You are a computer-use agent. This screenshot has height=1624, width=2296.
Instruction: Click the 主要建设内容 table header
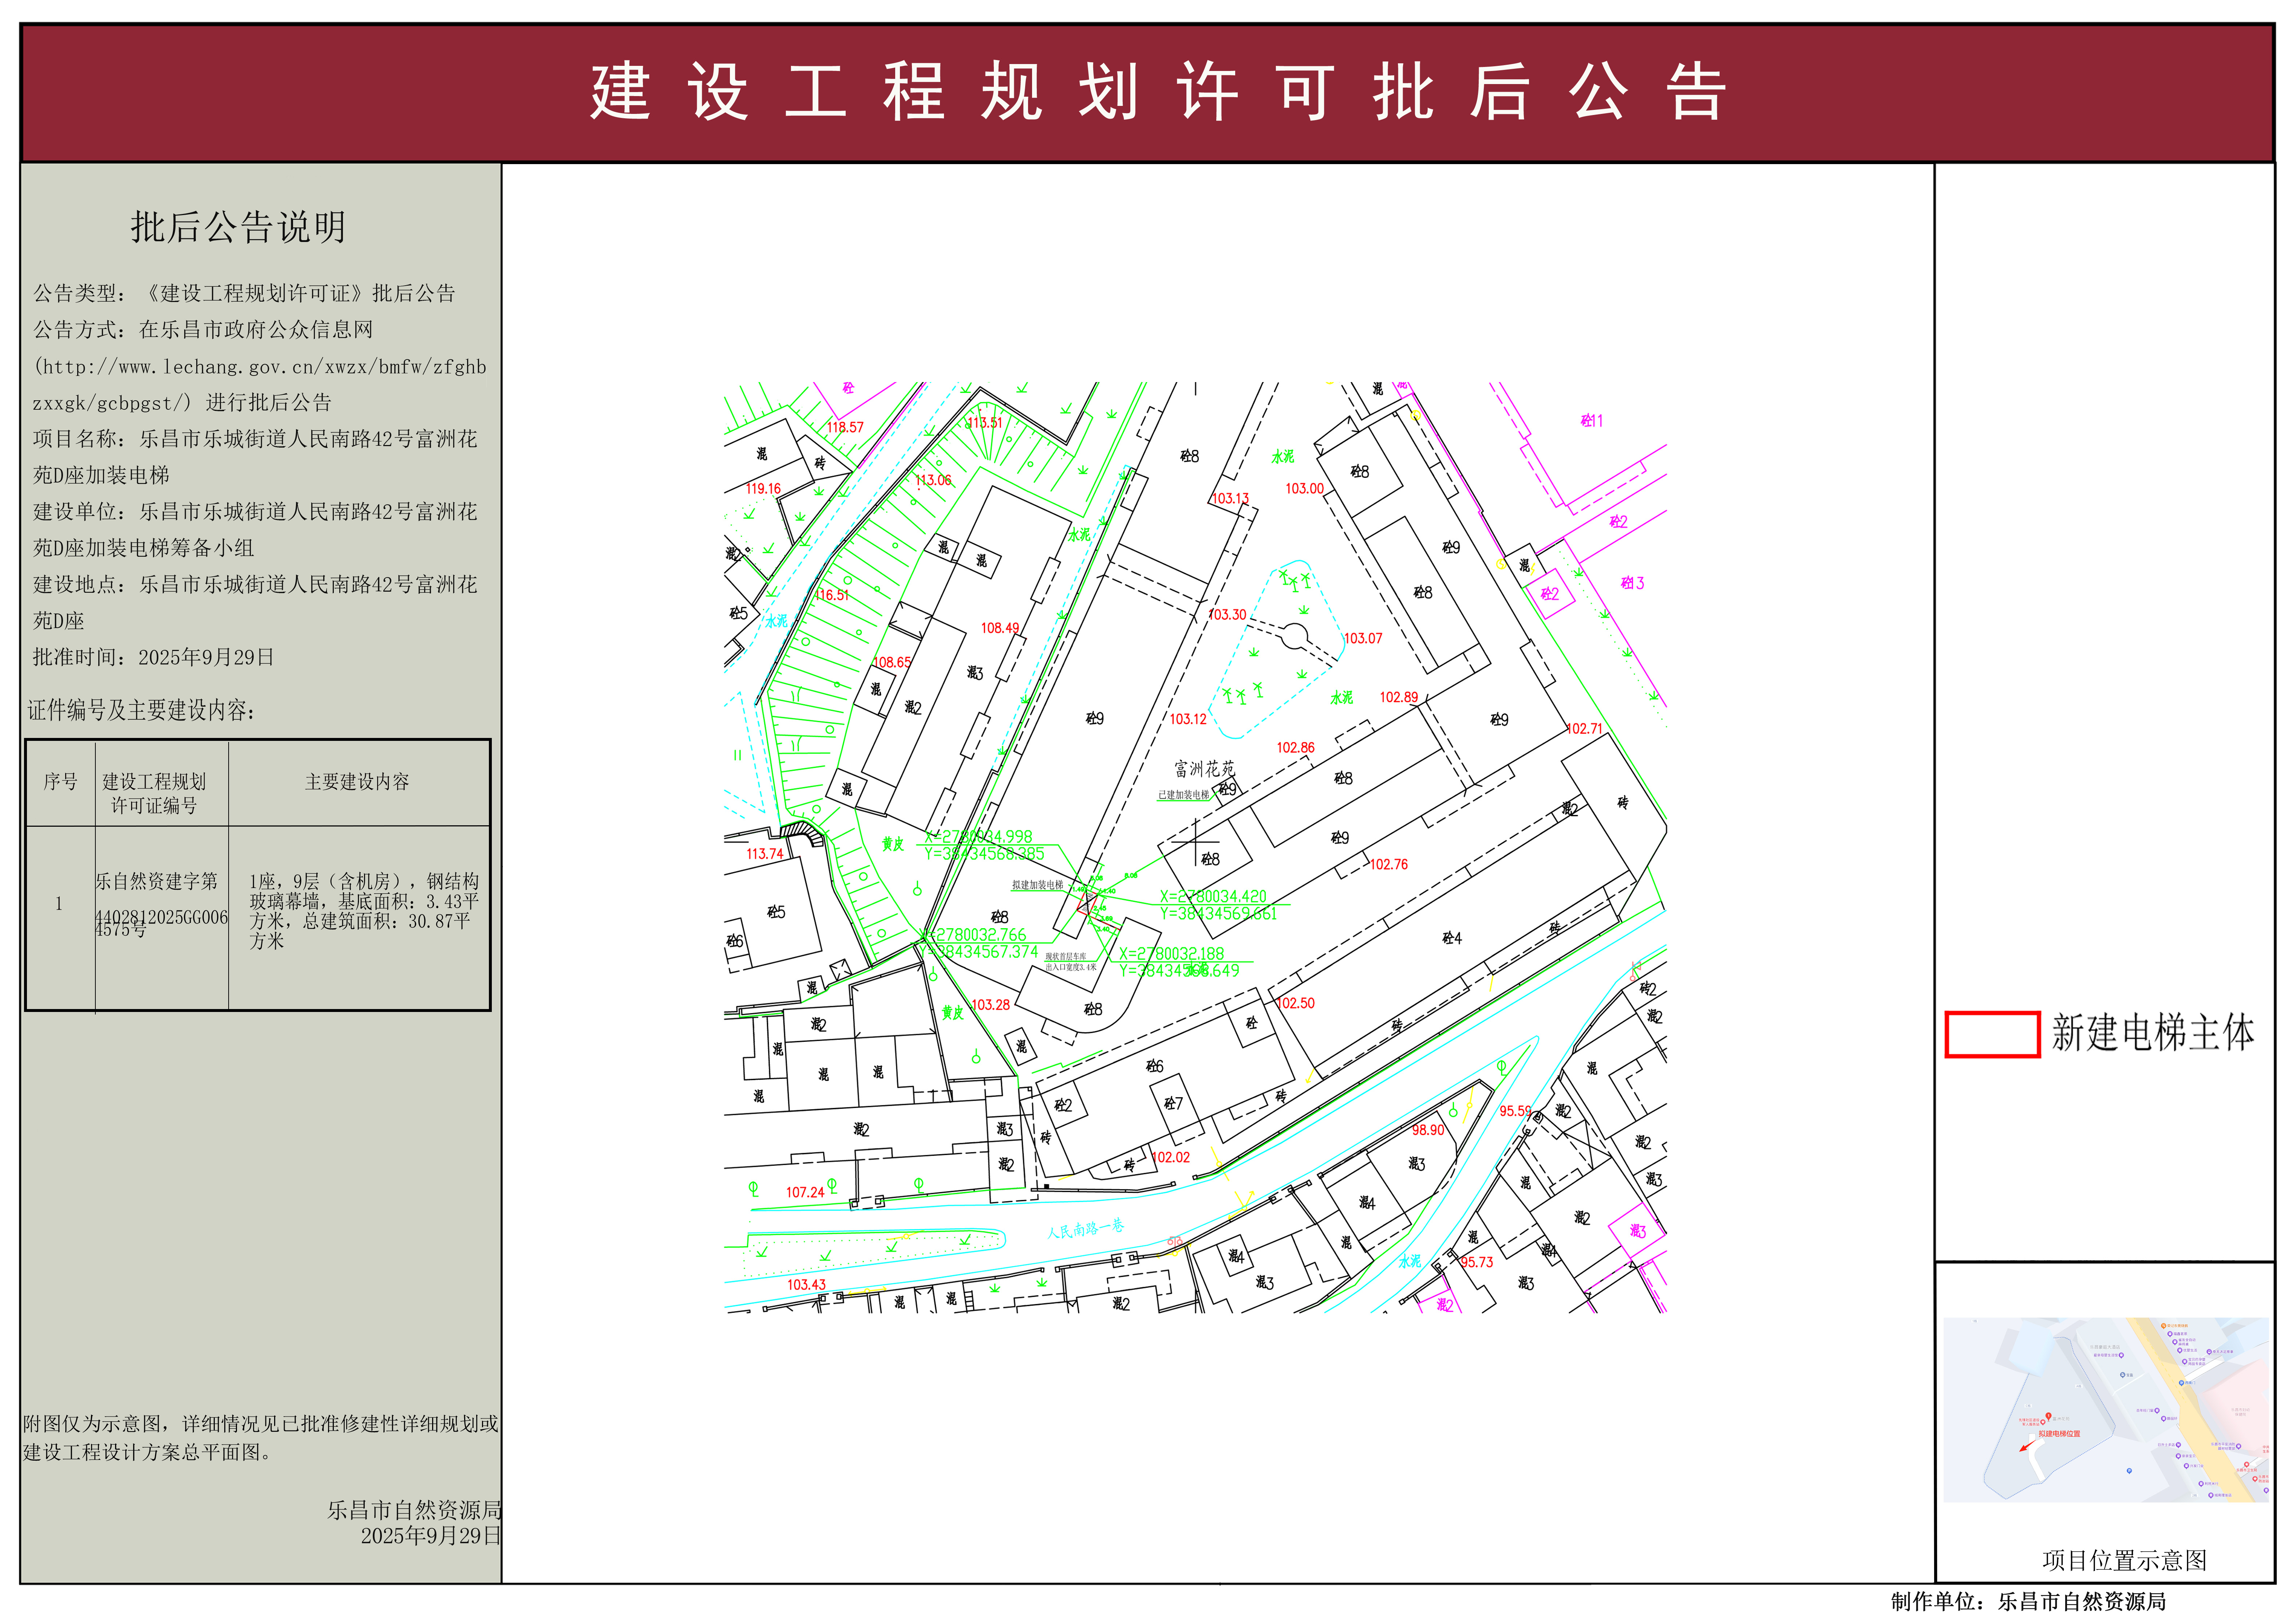(357, 782)
